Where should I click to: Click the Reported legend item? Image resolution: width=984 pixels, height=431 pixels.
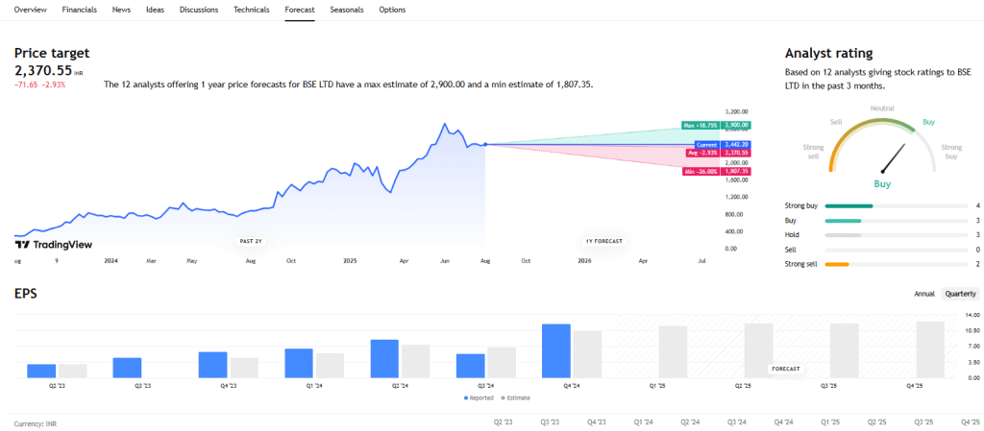pos(479,397)
